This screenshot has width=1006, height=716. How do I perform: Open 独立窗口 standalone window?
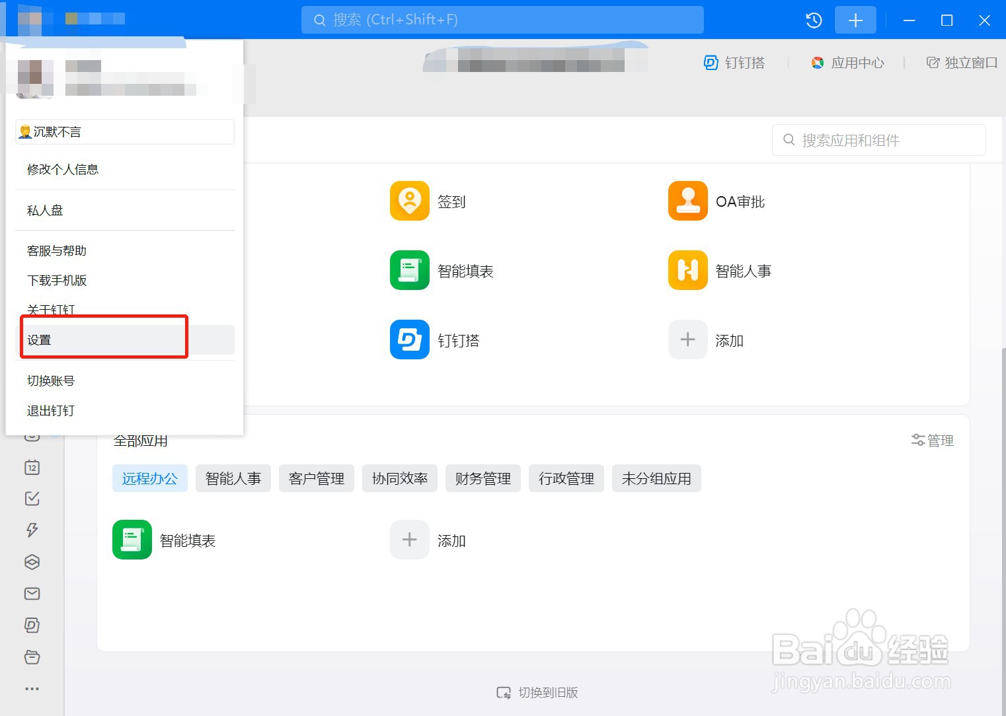(962, 63)
